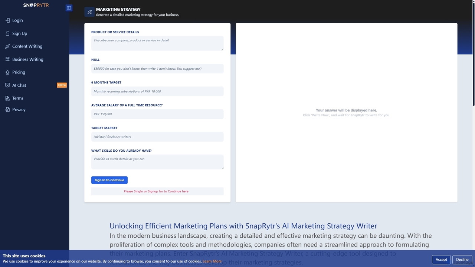
Task: Click the 'MARKETING STRATEGY' title text
Action: (118, 10)
